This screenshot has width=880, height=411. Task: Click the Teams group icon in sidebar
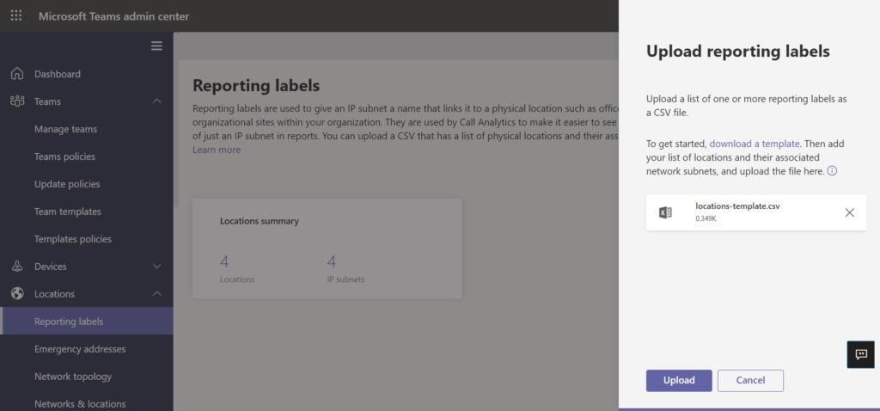click(x=17, y=101)
